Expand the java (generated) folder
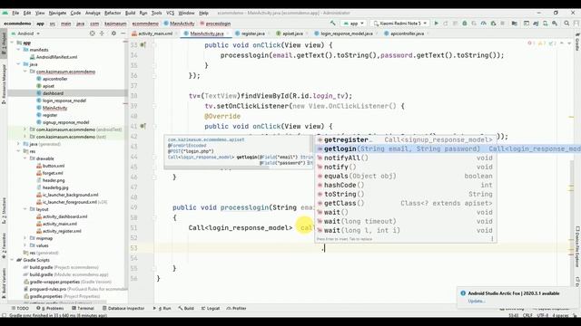 tap(18, 144)
